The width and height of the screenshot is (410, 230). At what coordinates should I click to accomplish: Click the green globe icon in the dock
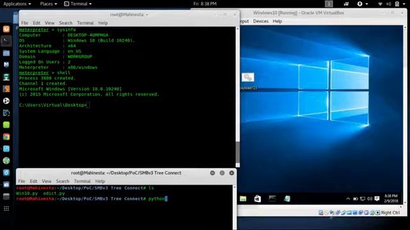tap(6, 160)
